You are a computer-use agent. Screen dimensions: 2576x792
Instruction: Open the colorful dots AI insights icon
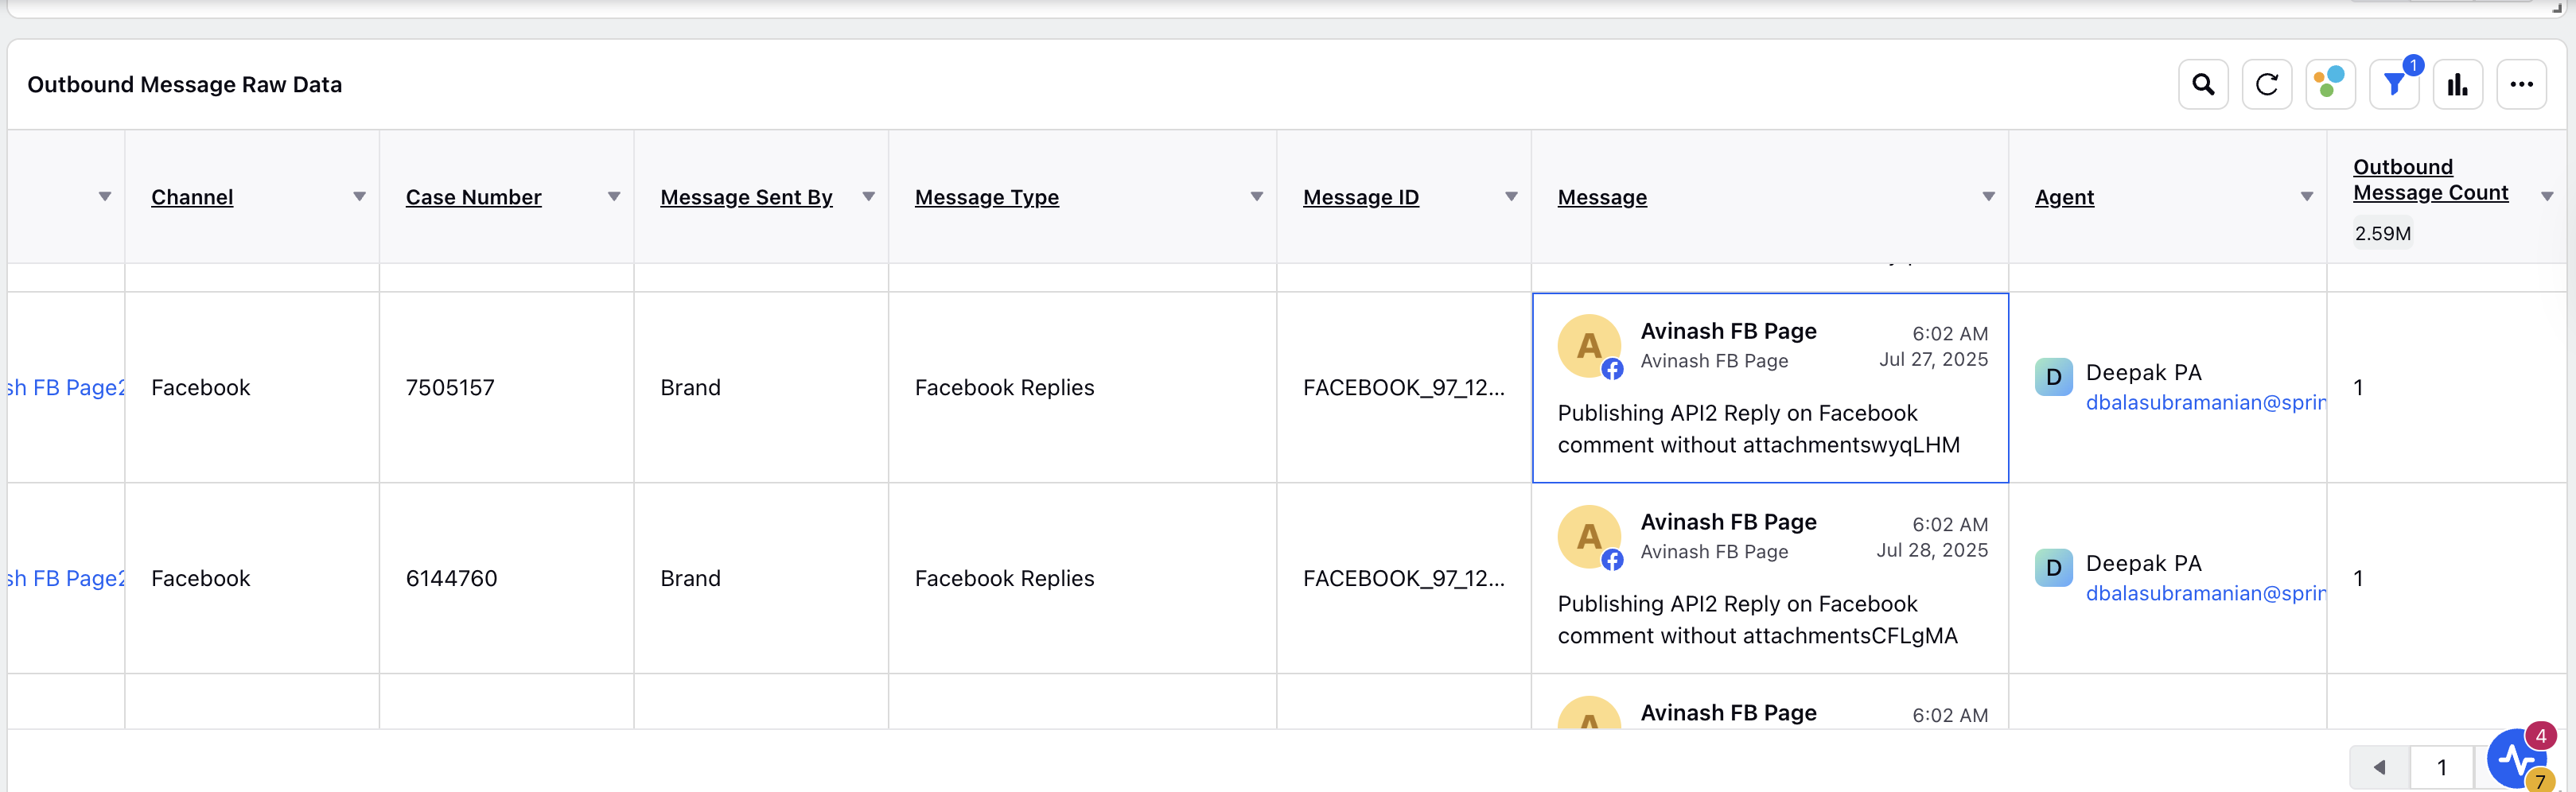pos(2330,85)
